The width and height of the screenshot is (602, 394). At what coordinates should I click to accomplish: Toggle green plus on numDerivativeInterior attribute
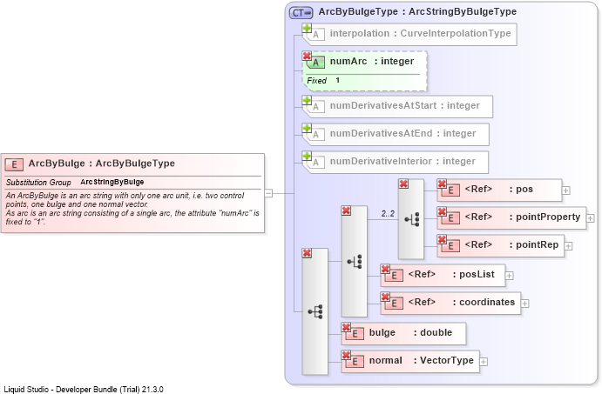coord(307,156)
